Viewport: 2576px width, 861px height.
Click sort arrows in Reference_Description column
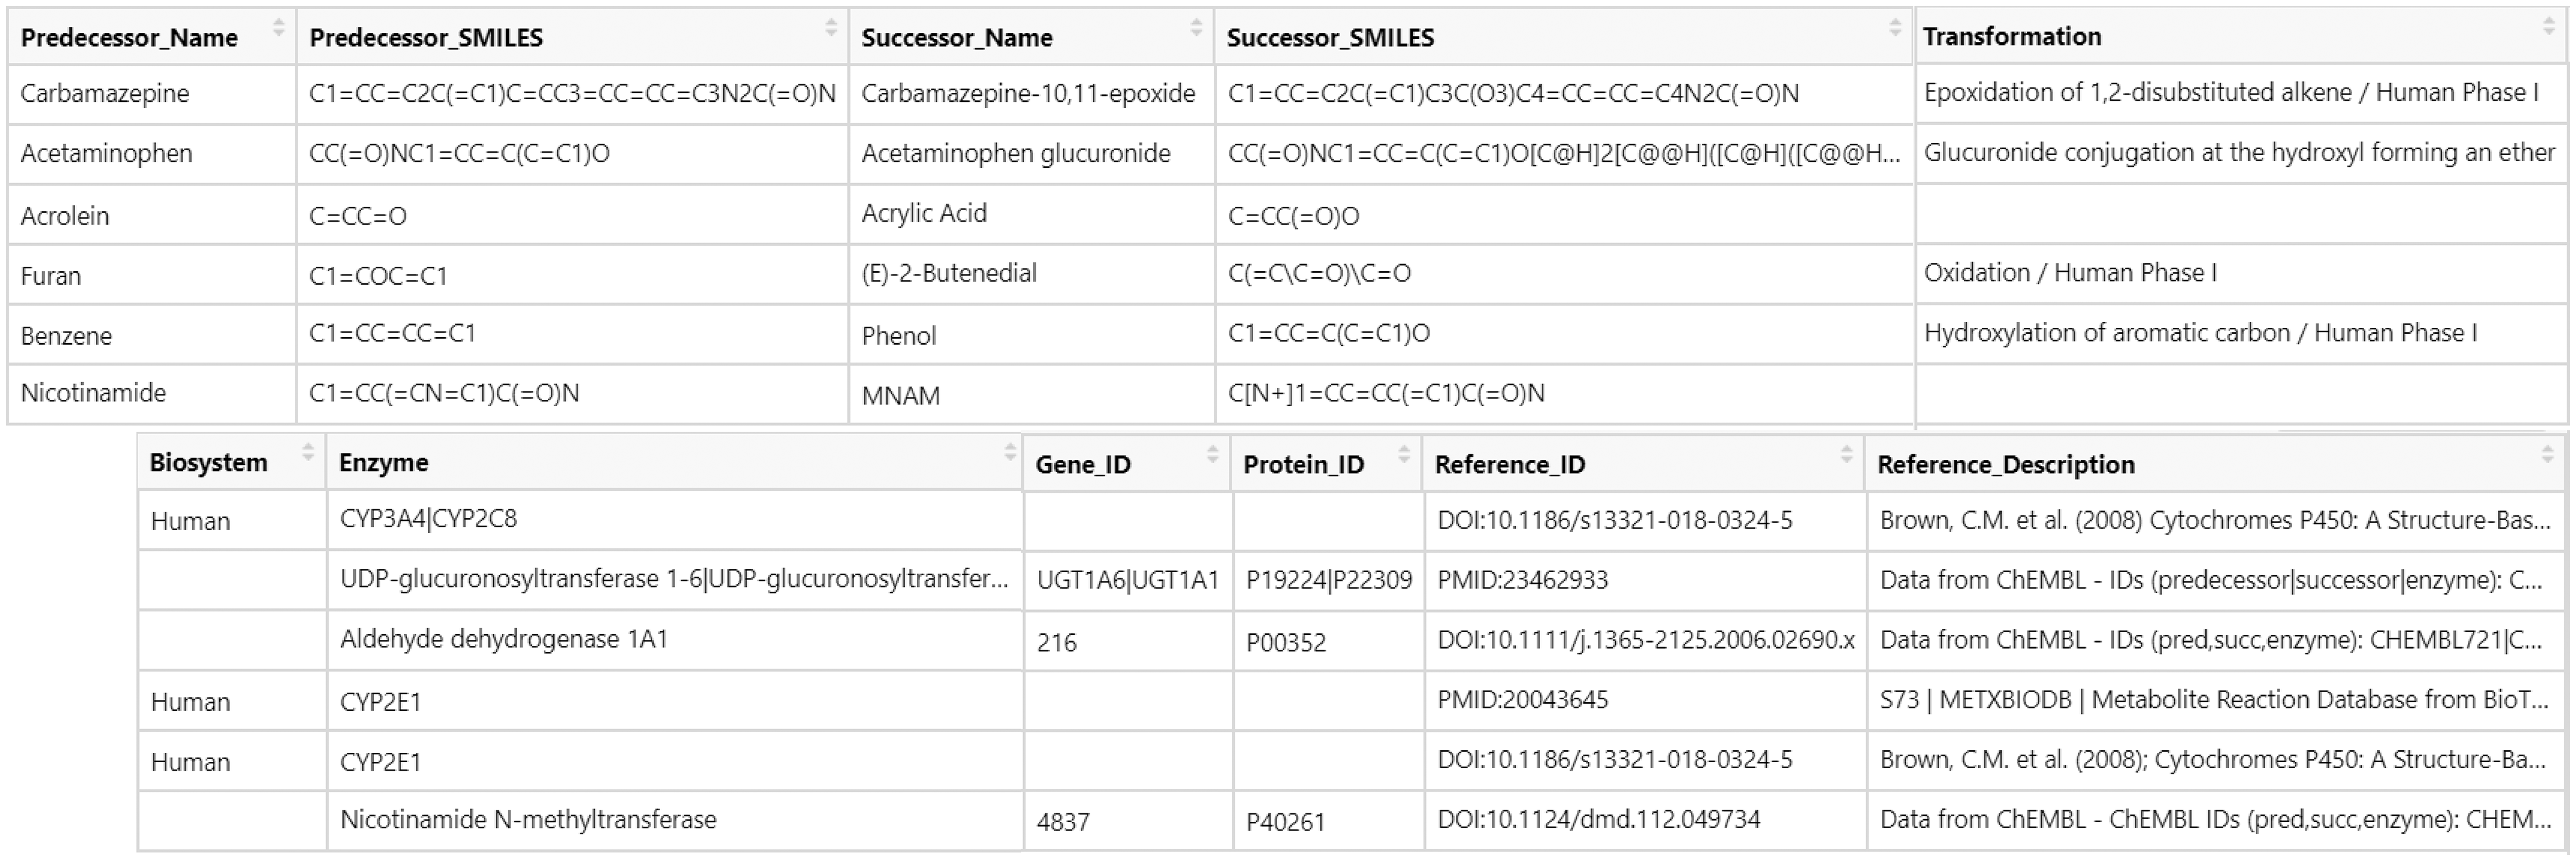2546,455
